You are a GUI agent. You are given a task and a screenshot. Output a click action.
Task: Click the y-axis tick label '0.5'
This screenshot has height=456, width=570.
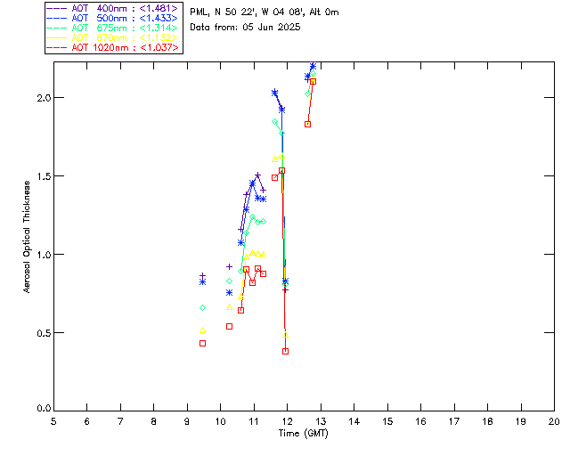point(44,333)
